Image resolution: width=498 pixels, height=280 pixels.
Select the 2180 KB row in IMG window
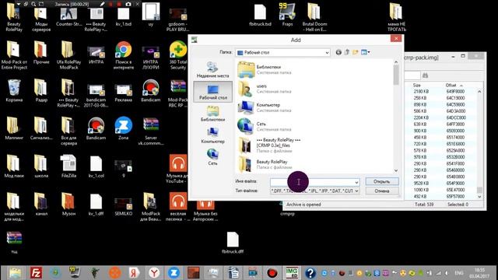[x=441, y=92]
